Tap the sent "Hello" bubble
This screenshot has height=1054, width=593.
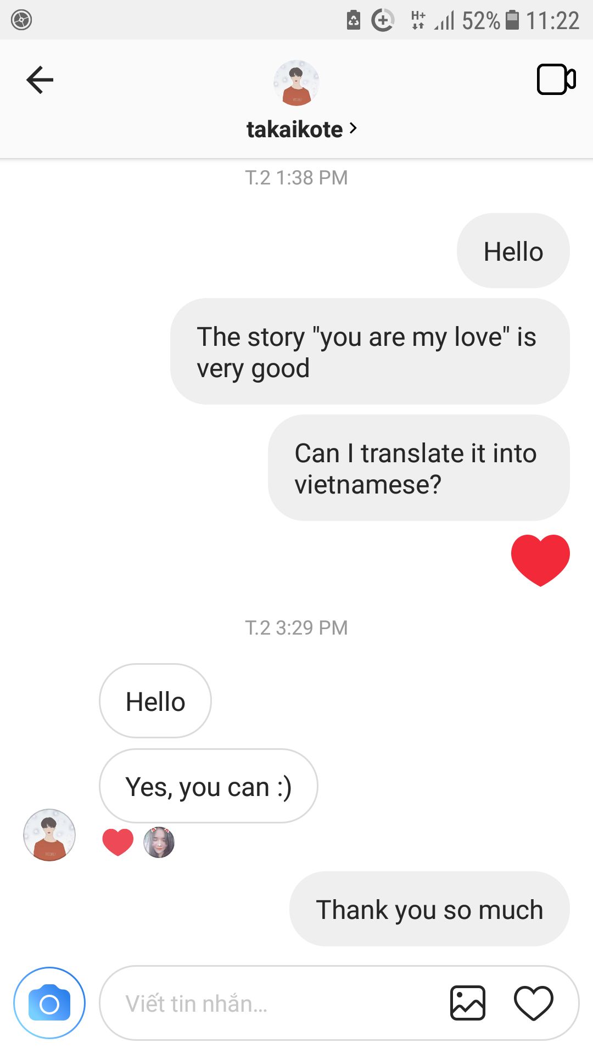click(x=513, y=251)
